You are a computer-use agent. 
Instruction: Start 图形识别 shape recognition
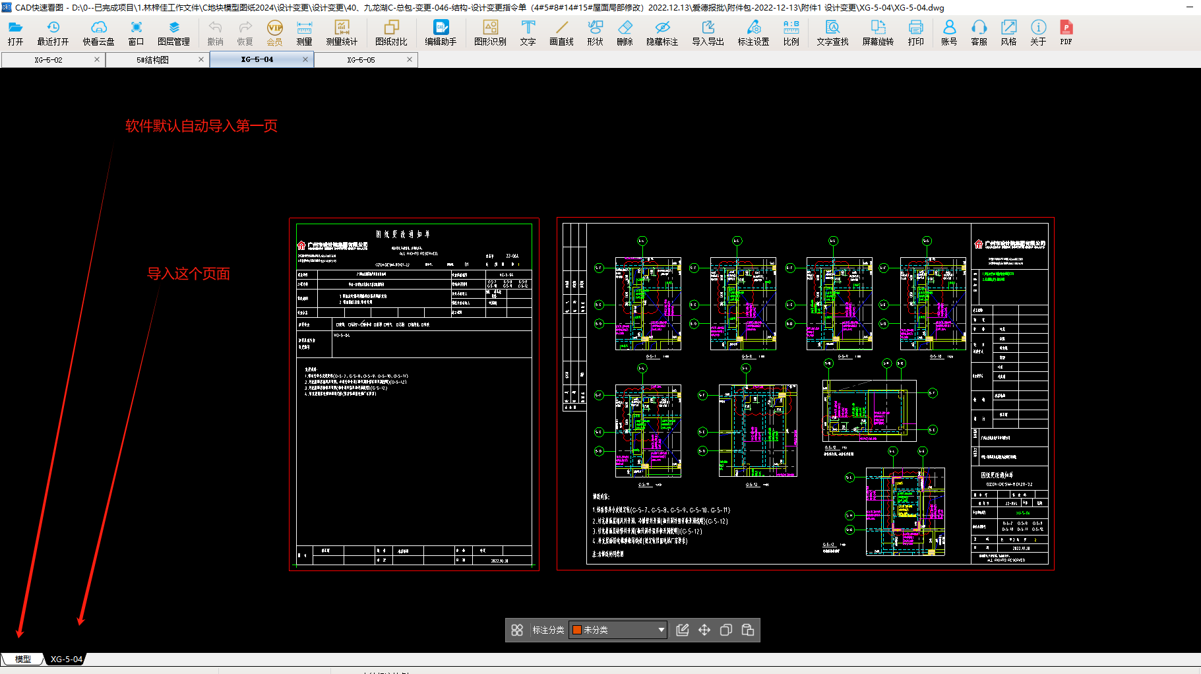pos(490,32)
